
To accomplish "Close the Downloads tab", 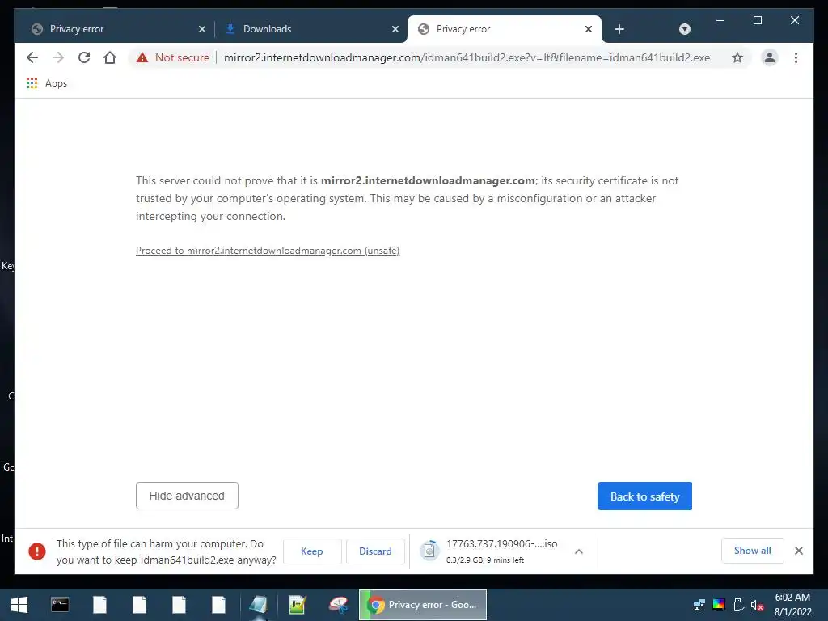I will [395, 29].
